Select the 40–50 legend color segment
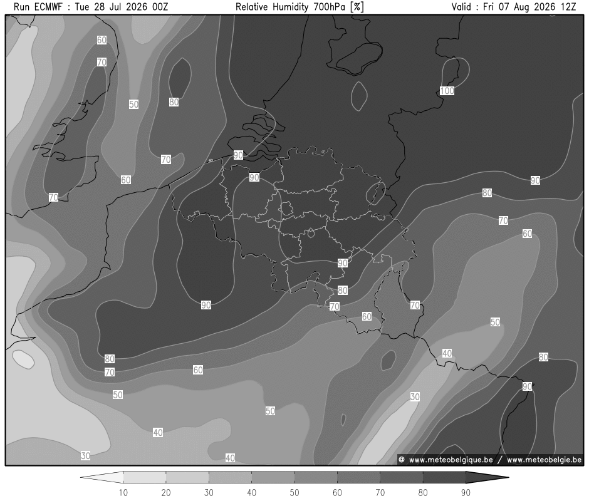The width and height of the screenshot is (589, 501). click(273, 477)
